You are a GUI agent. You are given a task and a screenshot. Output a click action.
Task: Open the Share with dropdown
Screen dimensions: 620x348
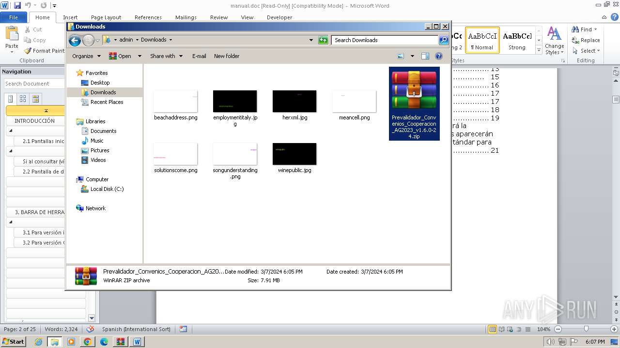coord(167,56)
